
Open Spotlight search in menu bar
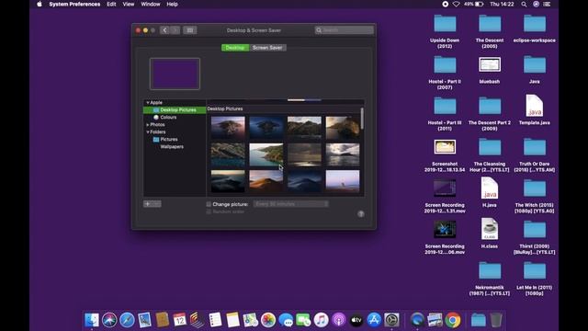tap(524, 4)
